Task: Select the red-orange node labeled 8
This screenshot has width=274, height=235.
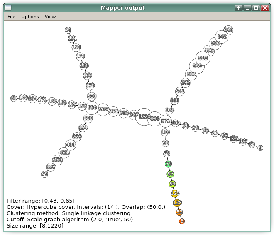Action: 182,221
